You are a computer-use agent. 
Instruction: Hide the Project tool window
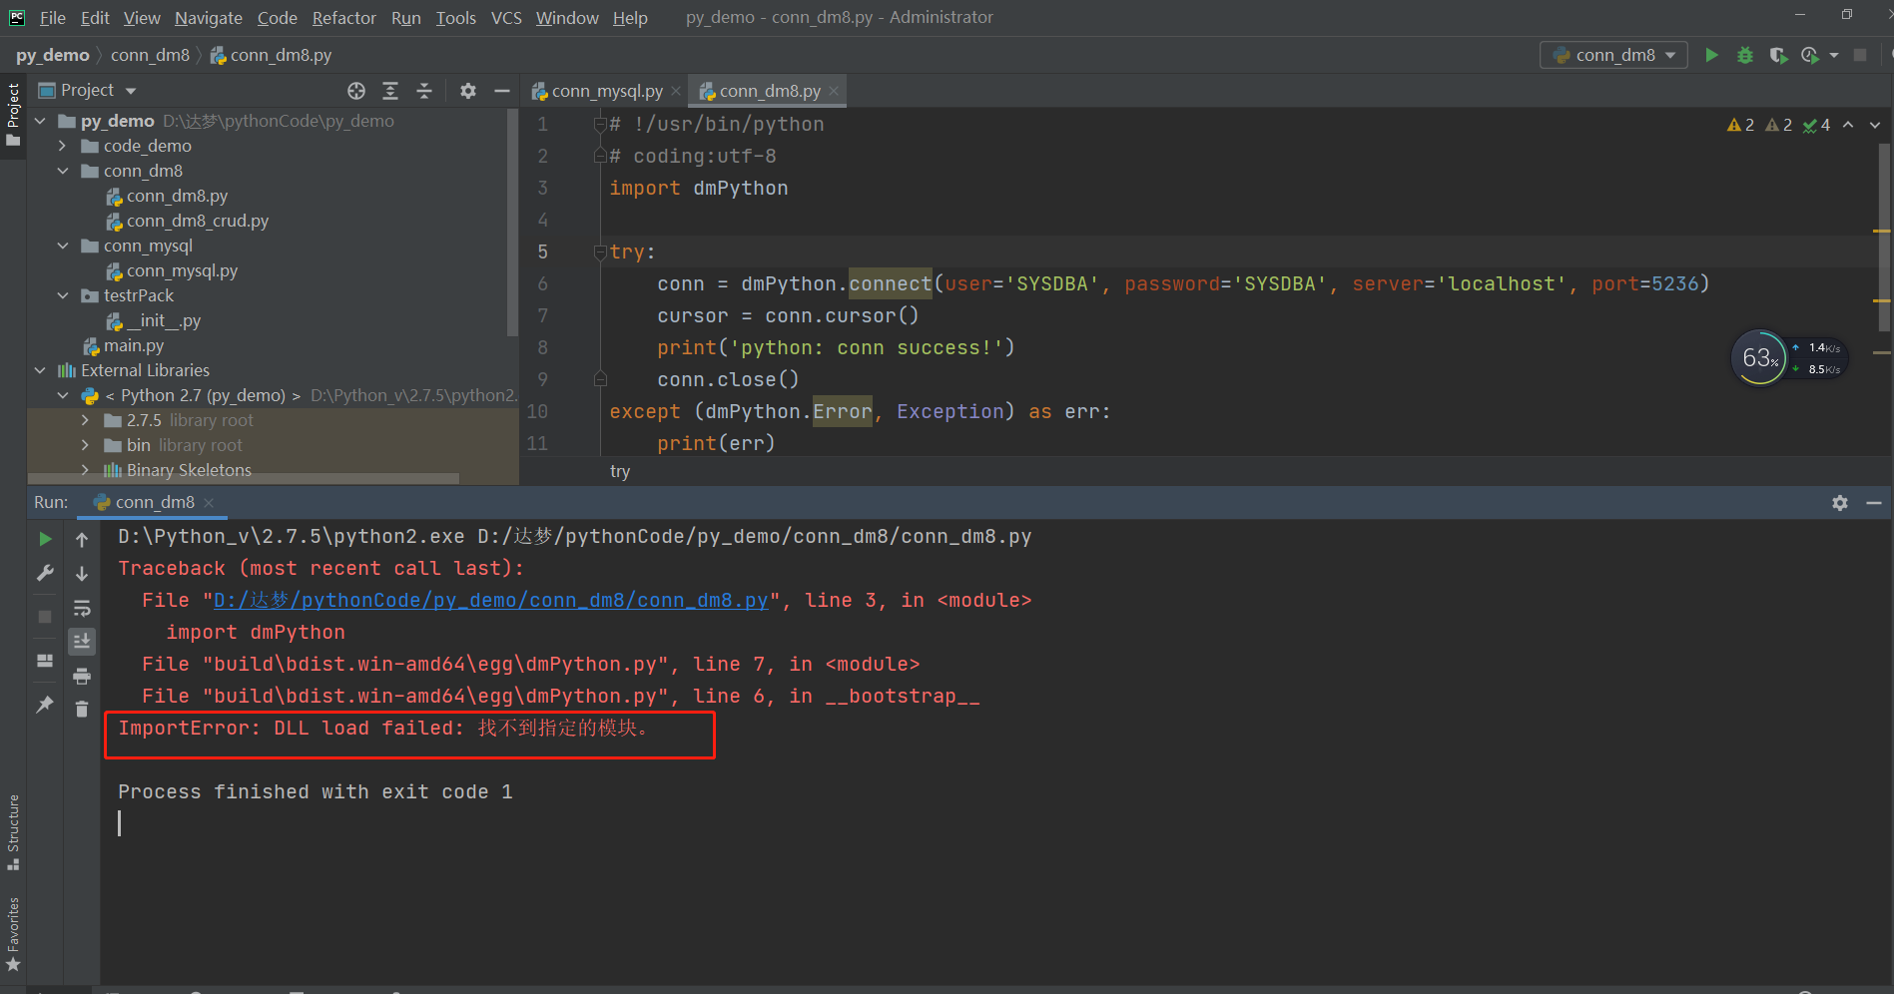tap(502, 91)
